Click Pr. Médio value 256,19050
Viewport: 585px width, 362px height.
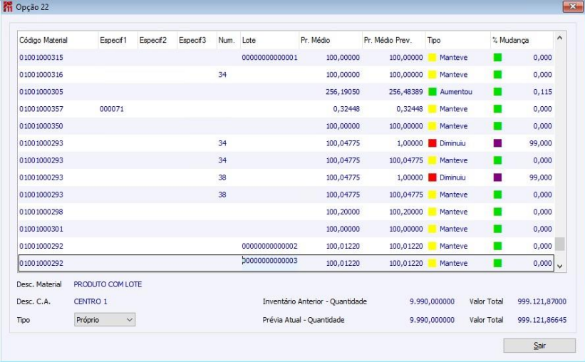[x=343, y=92]
